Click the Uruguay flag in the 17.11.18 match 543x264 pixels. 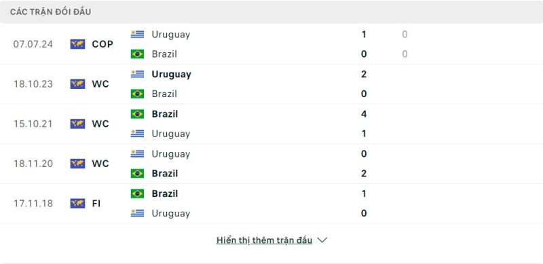137,213
